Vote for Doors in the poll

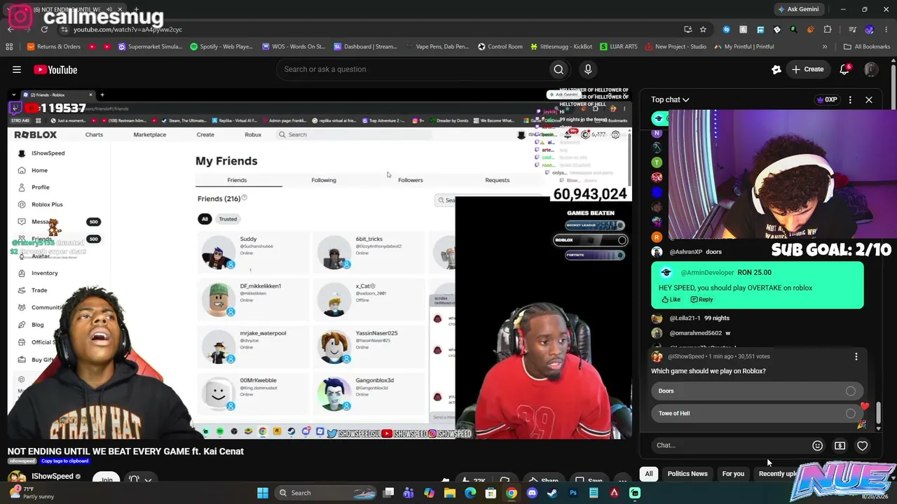(757, 391)
